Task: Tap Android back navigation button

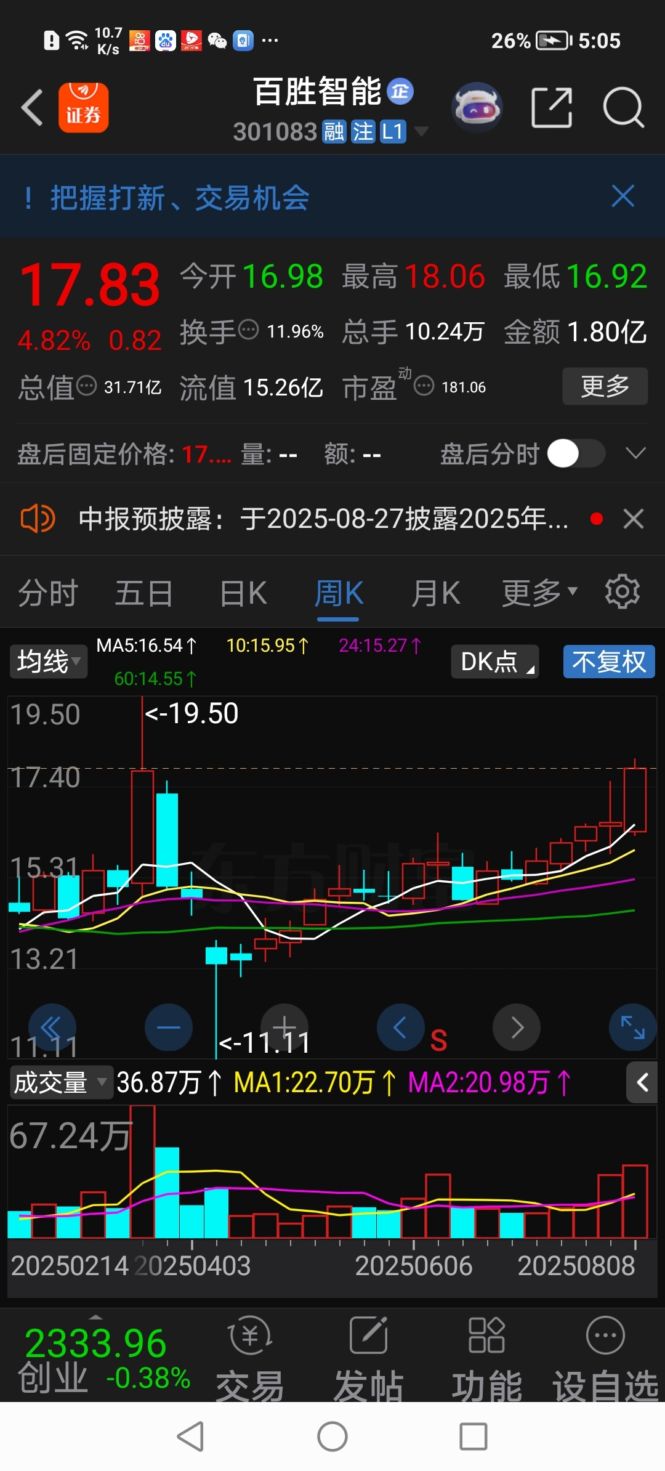Action: tap(190, 1437)
